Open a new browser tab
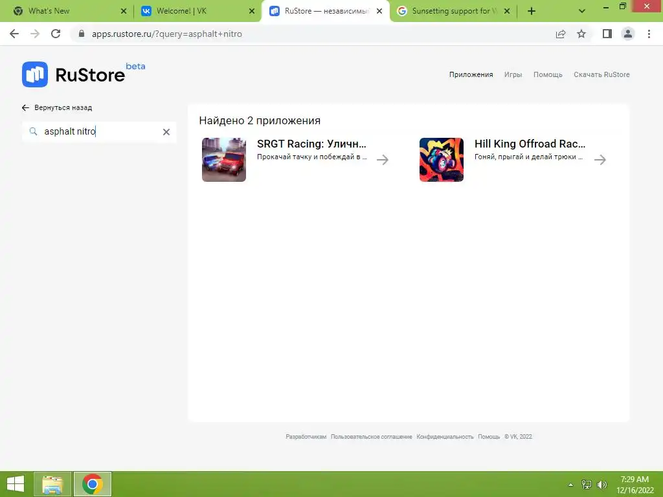 (x=532, y=11)
